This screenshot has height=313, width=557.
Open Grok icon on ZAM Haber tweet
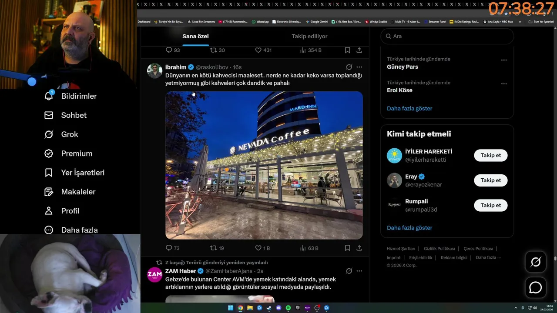click(x=349, y=271)
